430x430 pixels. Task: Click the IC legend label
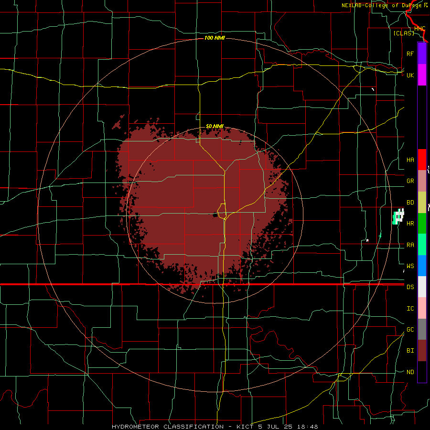pos(410,309)
